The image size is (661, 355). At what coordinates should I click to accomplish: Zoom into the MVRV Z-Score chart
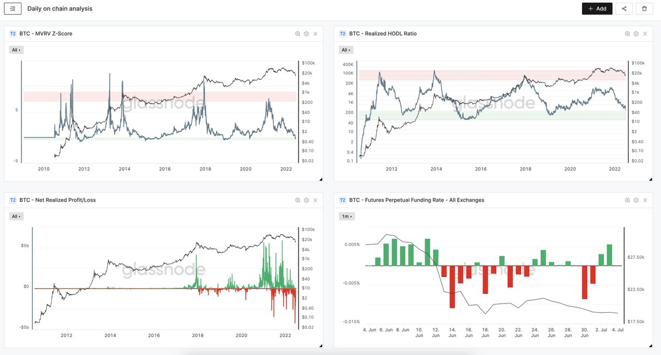click(x=298, y=34)
